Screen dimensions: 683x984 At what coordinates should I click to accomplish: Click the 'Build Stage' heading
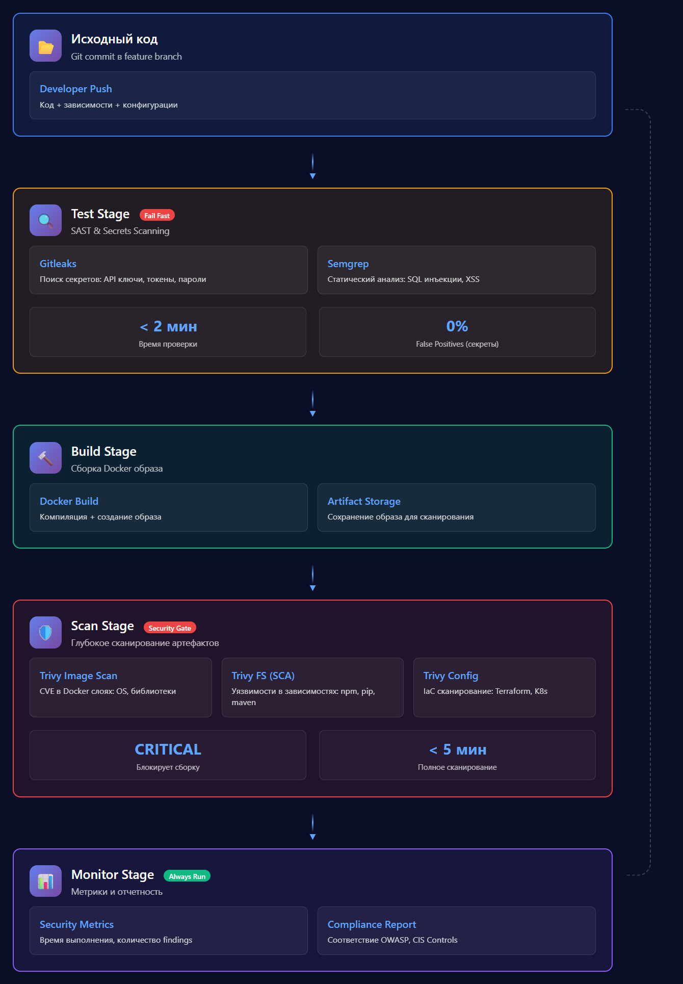click(104, 452)
